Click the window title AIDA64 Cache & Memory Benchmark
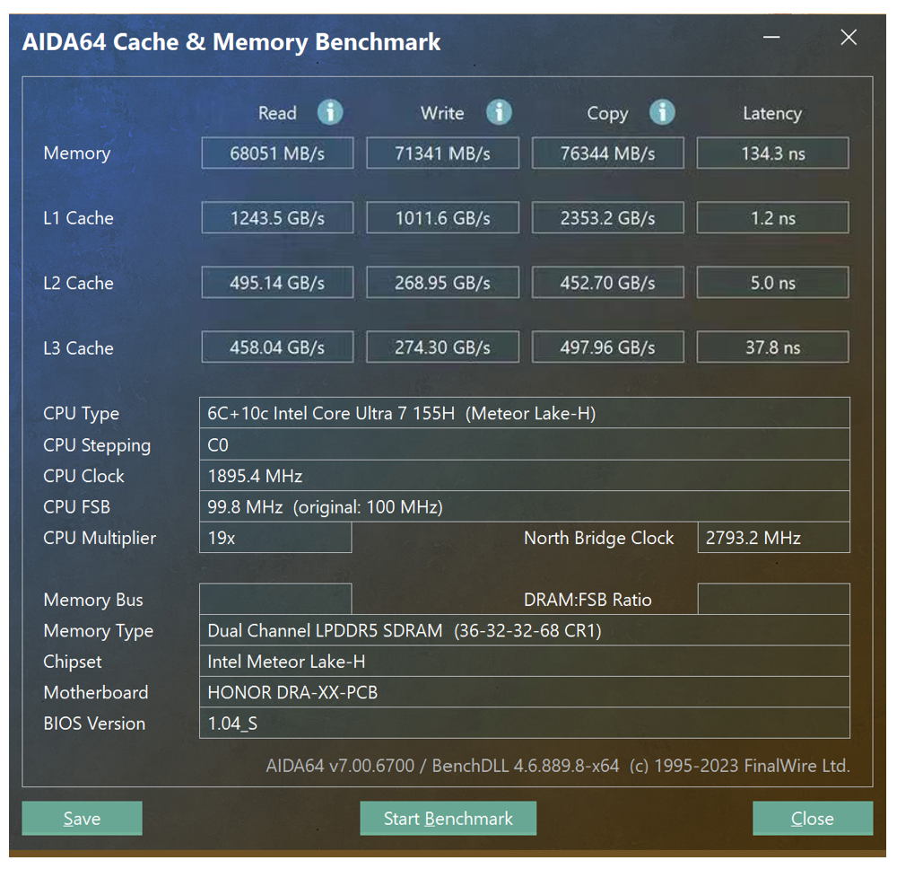The width and height of the screenshot is (897, 869). (231, 42)
